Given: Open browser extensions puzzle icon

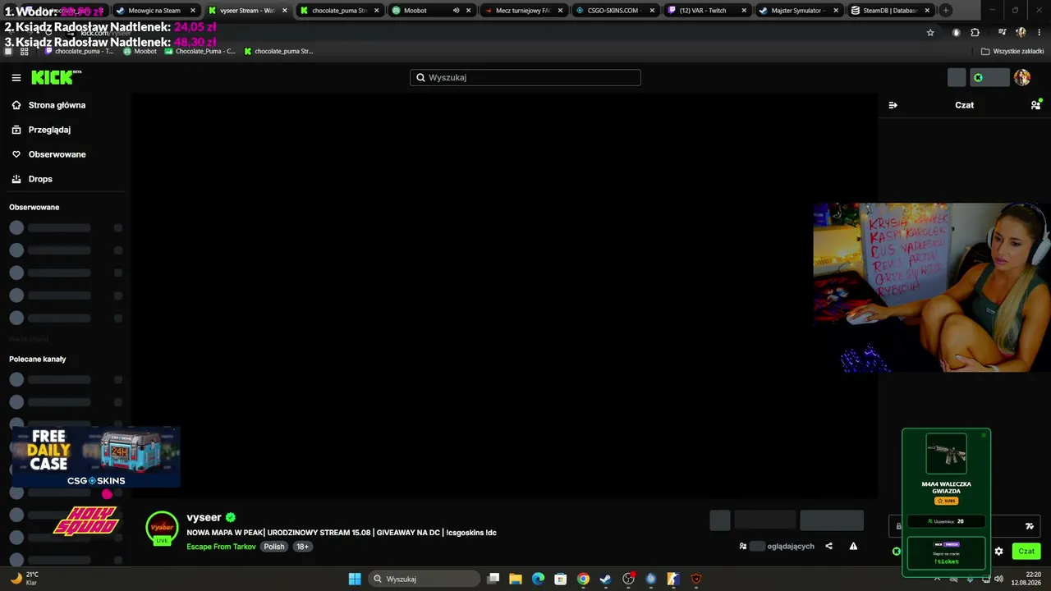Looking at the screenshot, I should coord(975,33).
